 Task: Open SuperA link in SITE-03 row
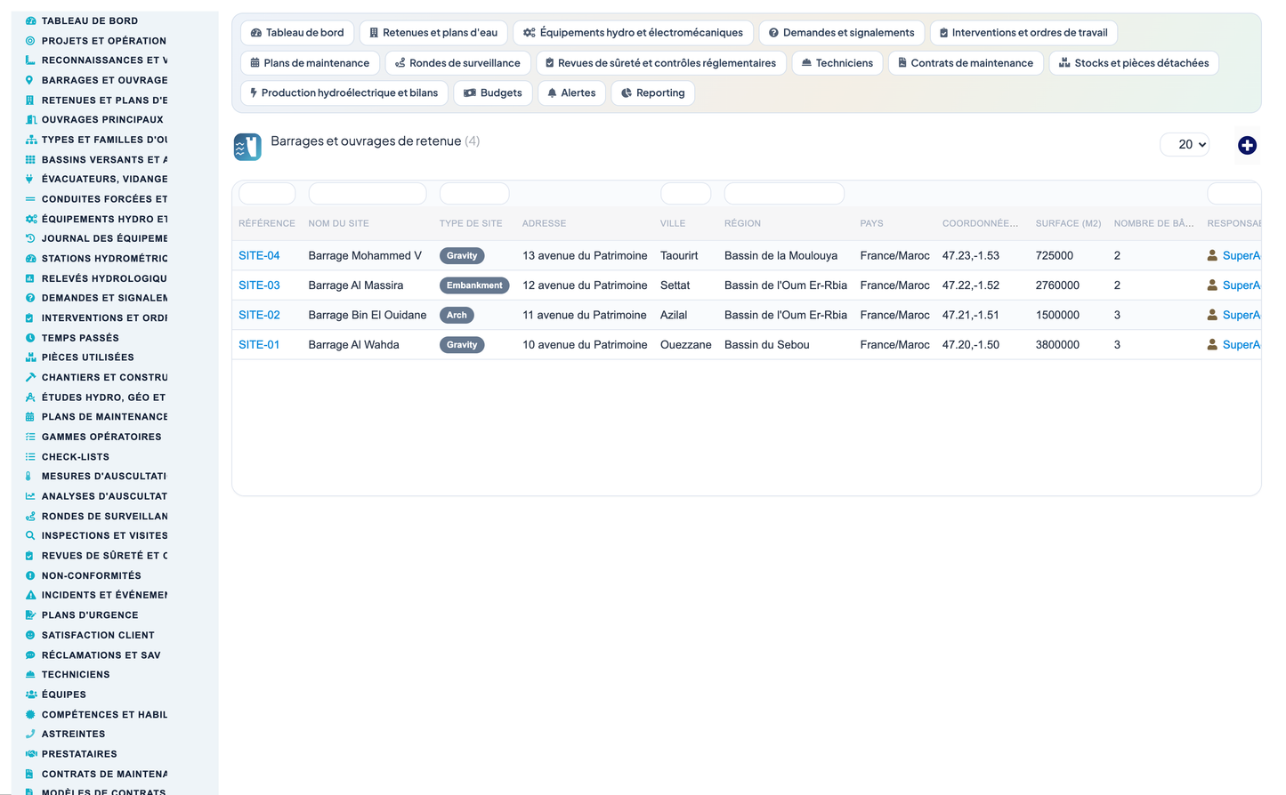(x=1242, y=285)
